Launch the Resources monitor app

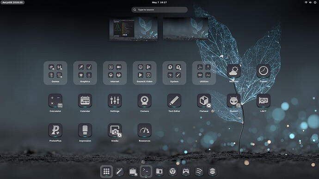click(144, 130)
